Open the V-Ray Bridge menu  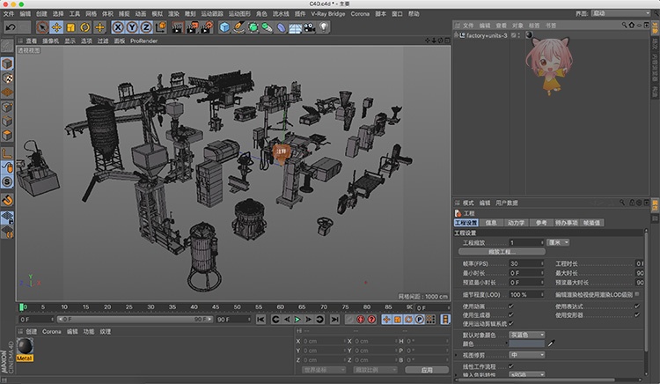[328, 14]
